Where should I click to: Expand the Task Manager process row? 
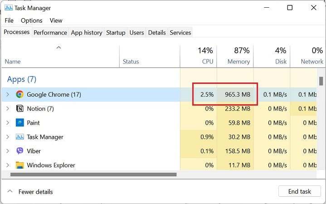pyautogui.click(x=8, y=137)
